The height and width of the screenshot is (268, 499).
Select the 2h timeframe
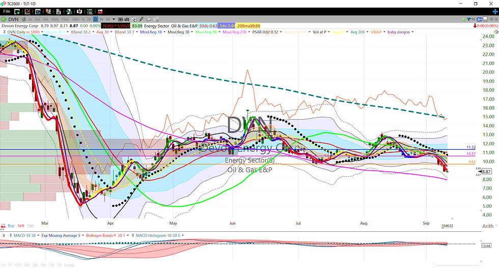89,19
